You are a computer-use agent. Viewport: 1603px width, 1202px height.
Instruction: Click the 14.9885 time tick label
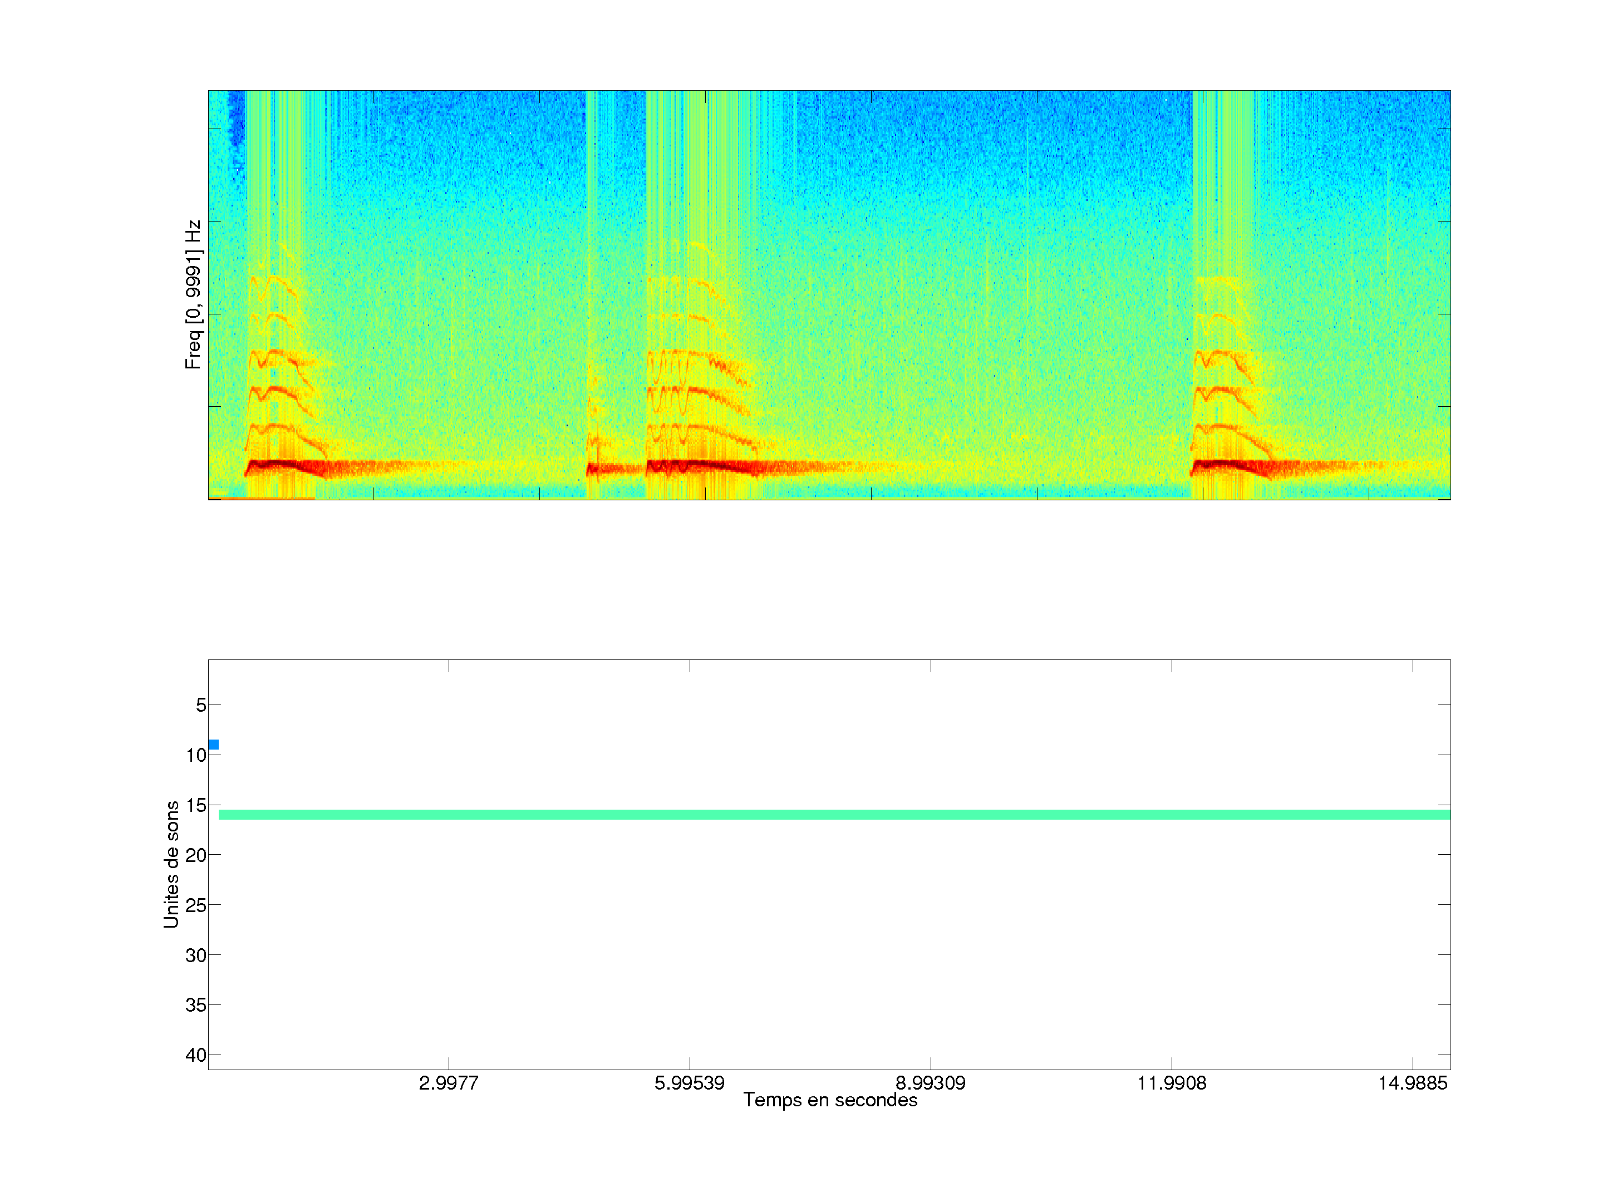tap(1413, 1083)
